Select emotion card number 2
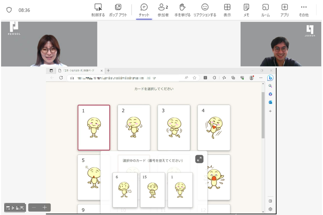 (134, 128)
